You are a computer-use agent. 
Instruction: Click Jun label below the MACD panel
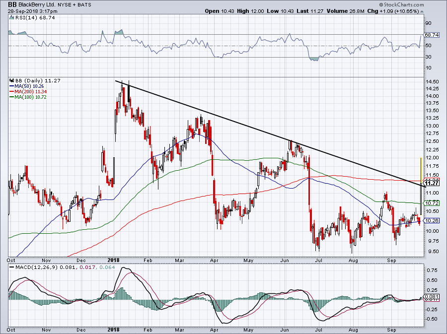coord(285,330)
